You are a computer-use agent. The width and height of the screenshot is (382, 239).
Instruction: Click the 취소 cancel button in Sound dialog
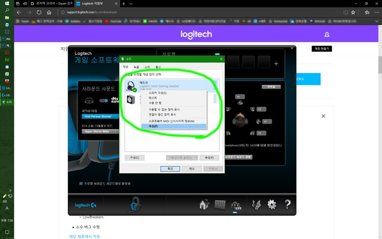point(192,169)
